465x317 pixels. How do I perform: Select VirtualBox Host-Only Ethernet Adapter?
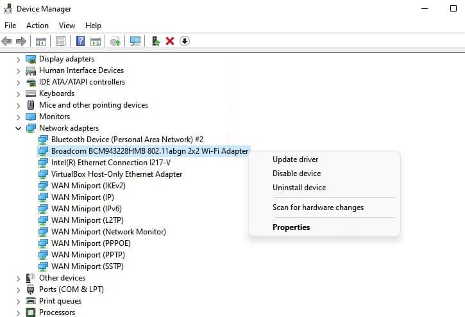(x=117, y=174)
